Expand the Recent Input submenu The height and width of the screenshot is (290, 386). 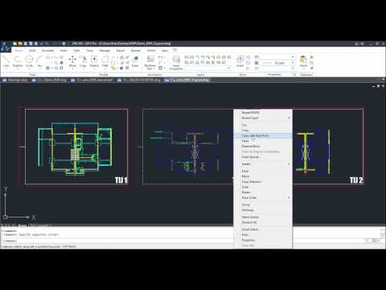coord(264,118)
